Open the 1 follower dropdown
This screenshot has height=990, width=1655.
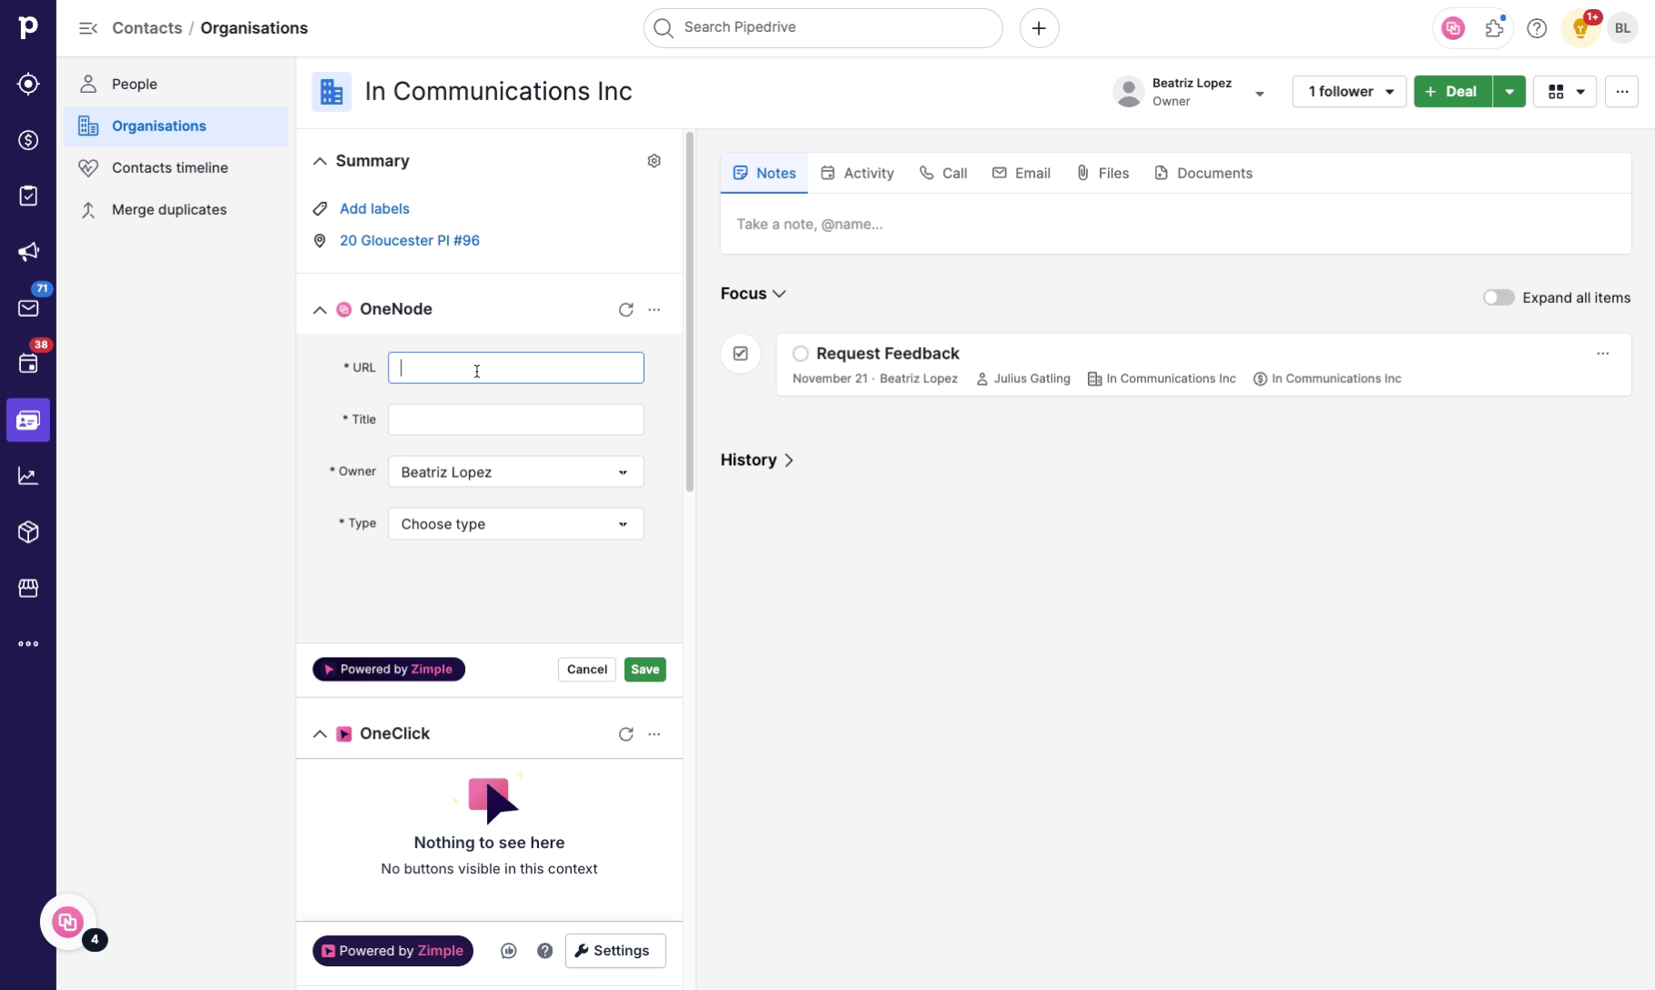[1349, 91]
